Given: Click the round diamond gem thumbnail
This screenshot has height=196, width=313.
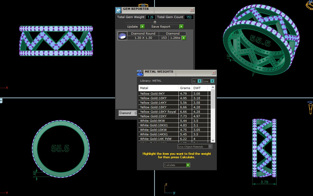Looking at the screenshot, I should (123, 36).
